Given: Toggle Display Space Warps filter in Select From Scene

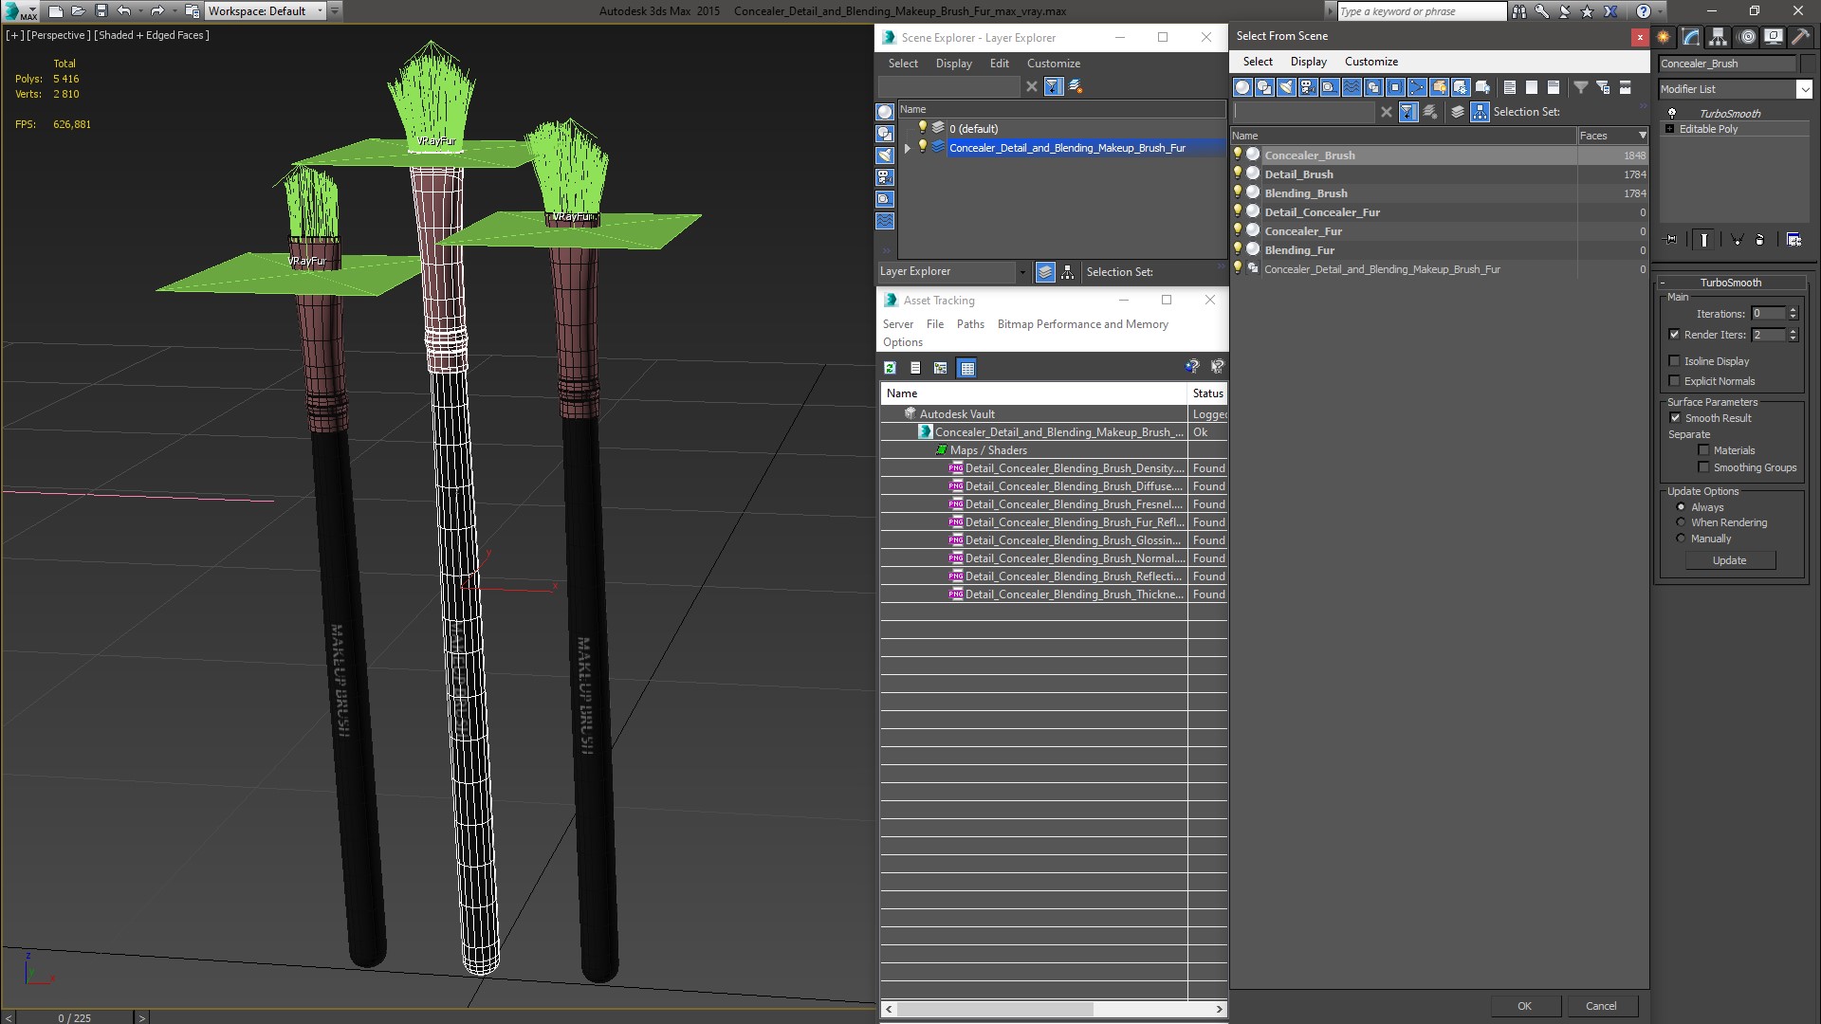Looking at the screenshot, I should coord(1352,87).
